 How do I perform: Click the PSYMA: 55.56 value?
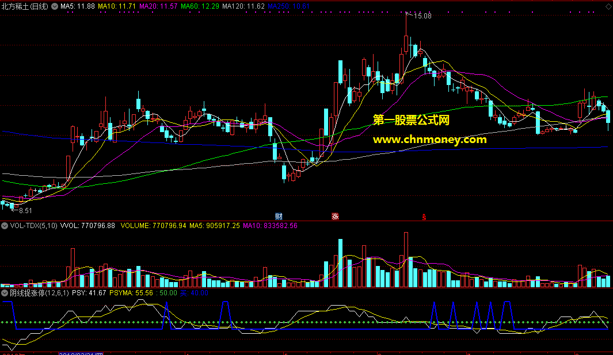(131, 293)
